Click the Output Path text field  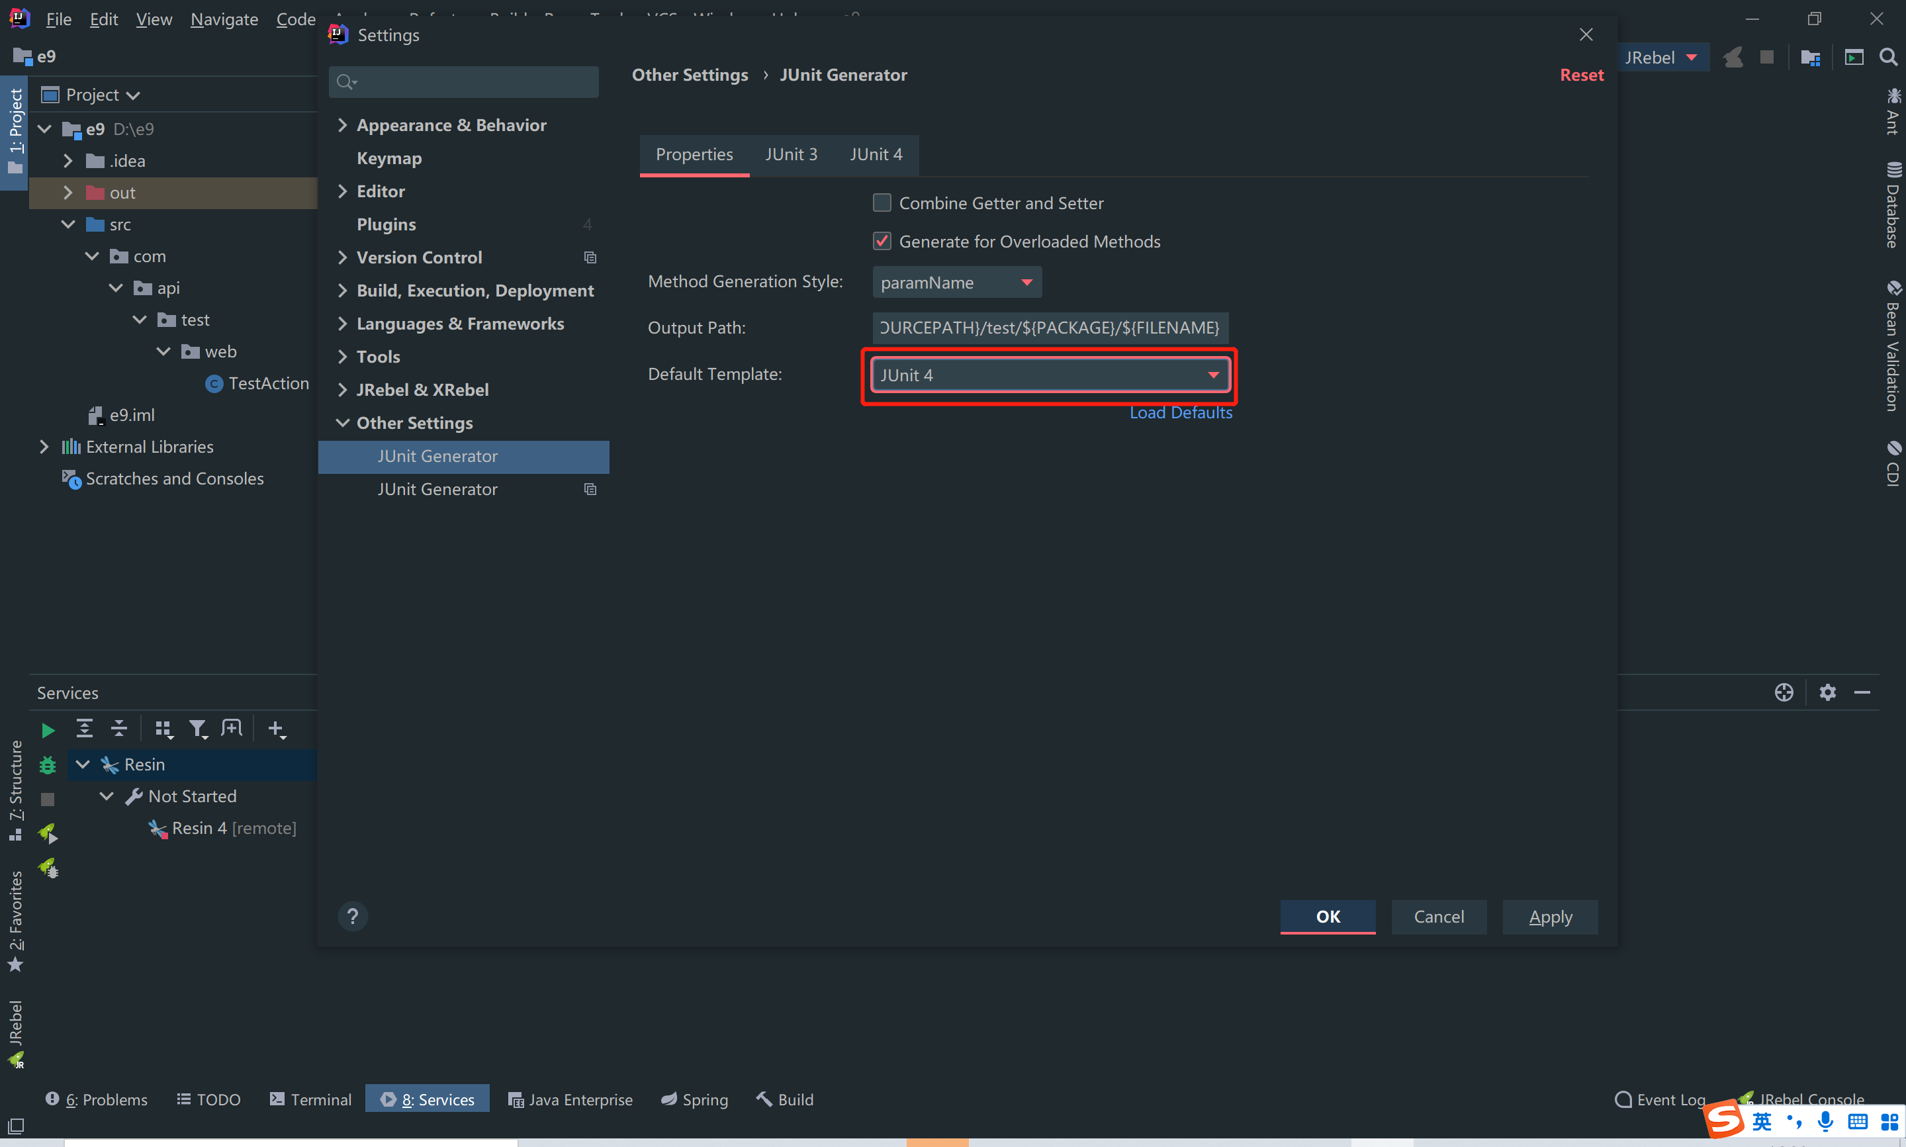click(x=1050, y=328)
